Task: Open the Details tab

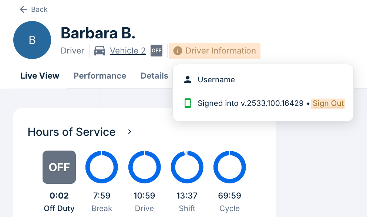Action: tap(154, 76)
